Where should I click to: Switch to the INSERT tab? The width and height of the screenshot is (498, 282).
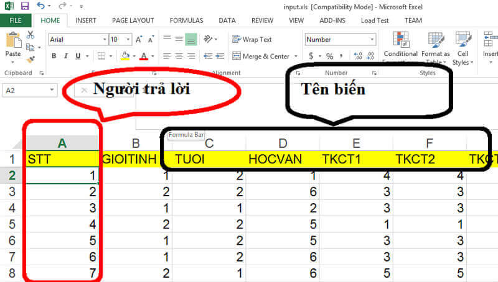(86, 20)
